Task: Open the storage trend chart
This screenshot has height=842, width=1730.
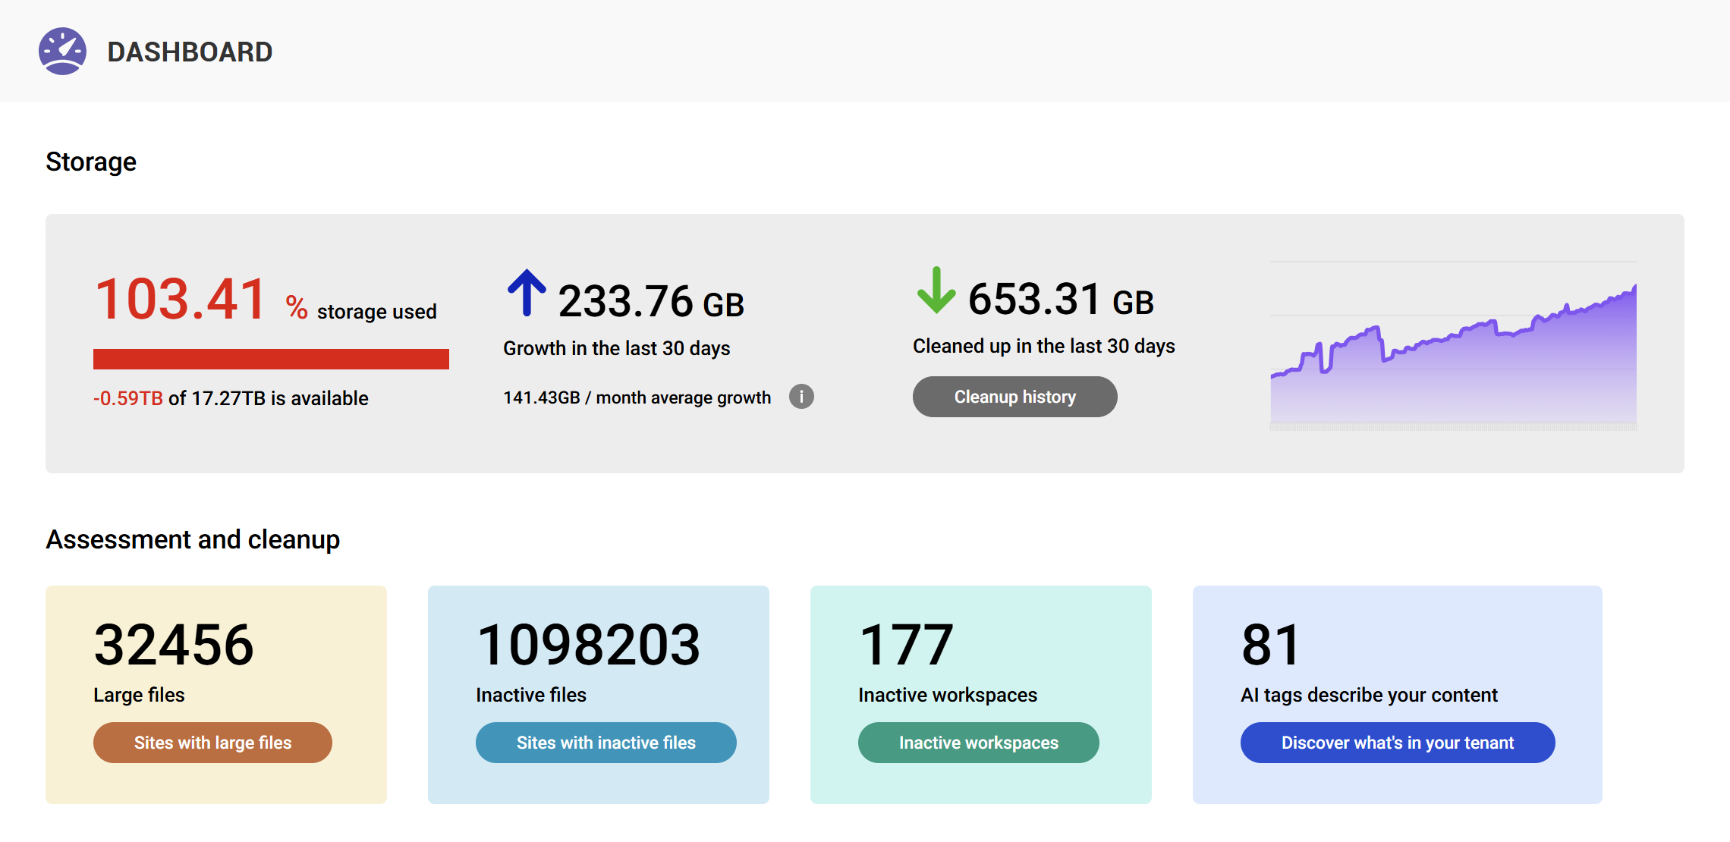Action: [x=1453, y=341]
